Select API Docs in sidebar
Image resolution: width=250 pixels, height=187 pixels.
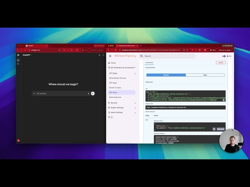(x=121, y=92)
